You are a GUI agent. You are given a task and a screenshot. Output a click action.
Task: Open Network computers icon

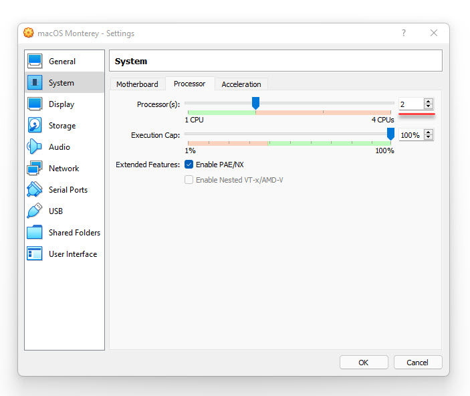[35, 168]
